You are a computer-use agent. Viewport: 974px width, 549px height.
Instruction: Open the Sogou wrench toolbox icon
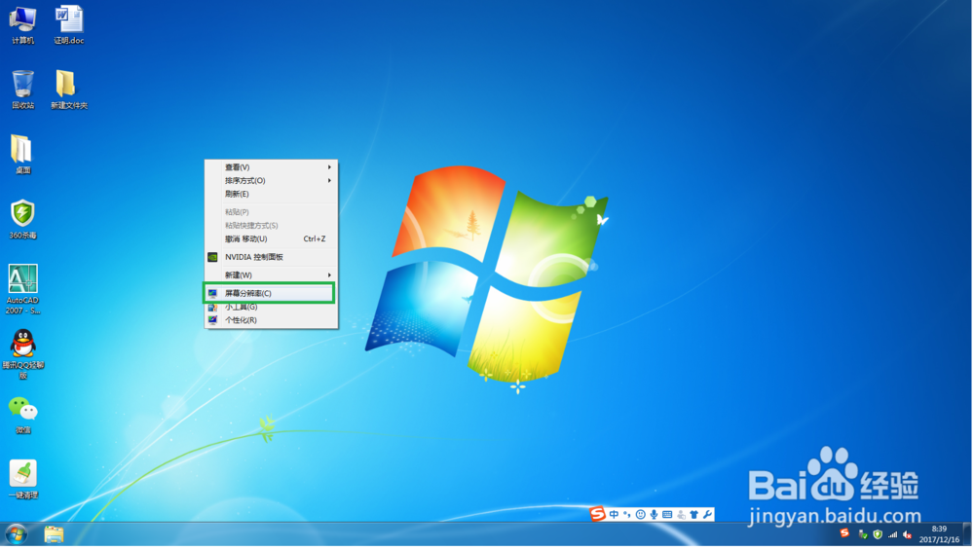click(x=707, y=514)
